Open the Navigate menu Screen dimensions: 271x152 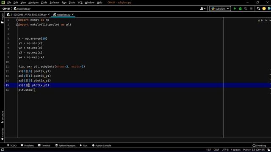point(33,3)
